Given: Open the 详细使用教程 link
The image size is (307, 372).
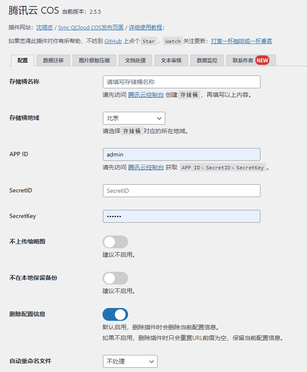Looking at the screenshot, I should (145, 28).
